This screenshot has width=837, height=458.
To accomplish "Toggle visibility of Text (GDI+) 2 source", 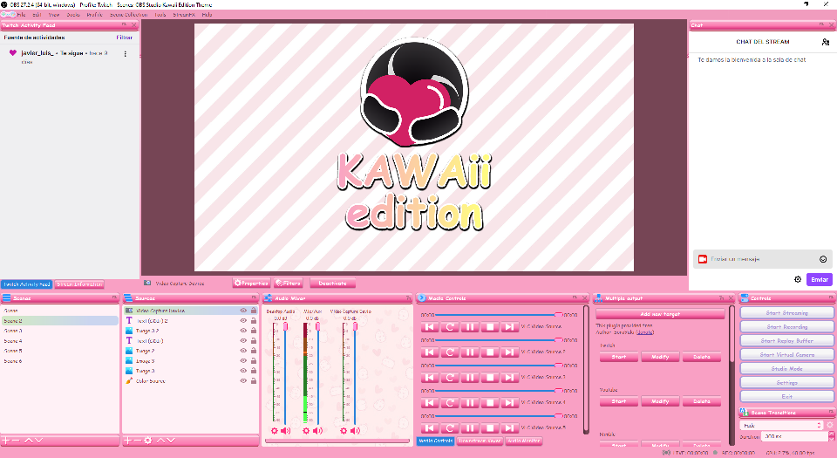I will click(x=243, y=320).
